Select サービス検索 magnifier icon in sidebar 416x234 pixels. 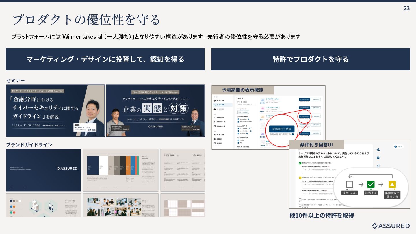pyautogui.click(x=215, y=105)
